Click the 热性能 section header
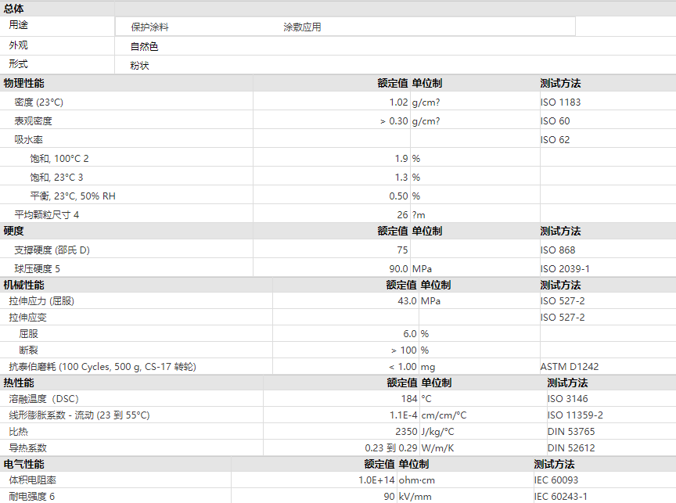This screenshot has height=503, width=676. click(x=19, y=383)
